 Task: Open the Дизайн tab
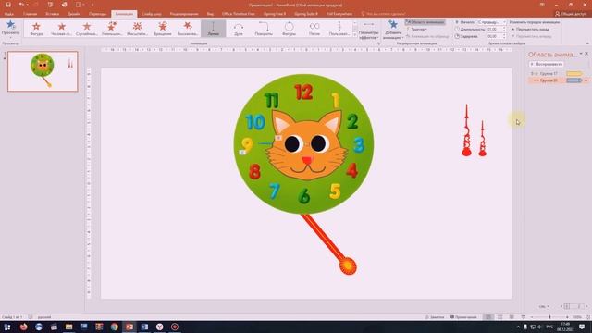pos(74,14)
